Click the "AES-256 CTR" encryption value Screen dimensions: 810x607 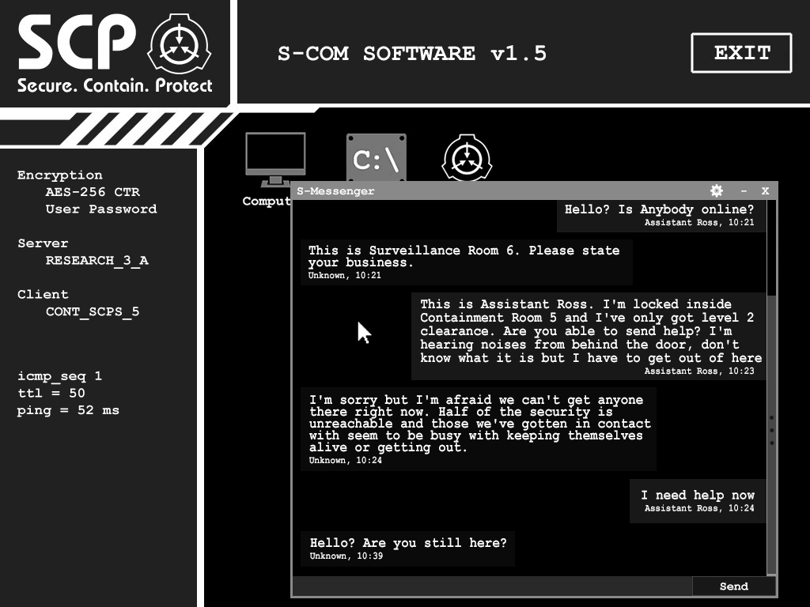[x=93, y=192]
